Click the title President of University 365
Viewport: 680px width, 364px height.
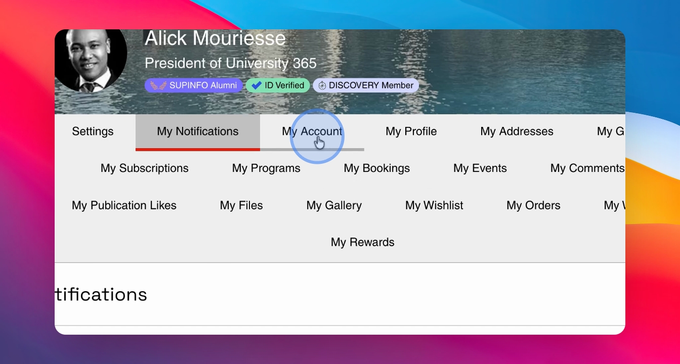[231, 63]
